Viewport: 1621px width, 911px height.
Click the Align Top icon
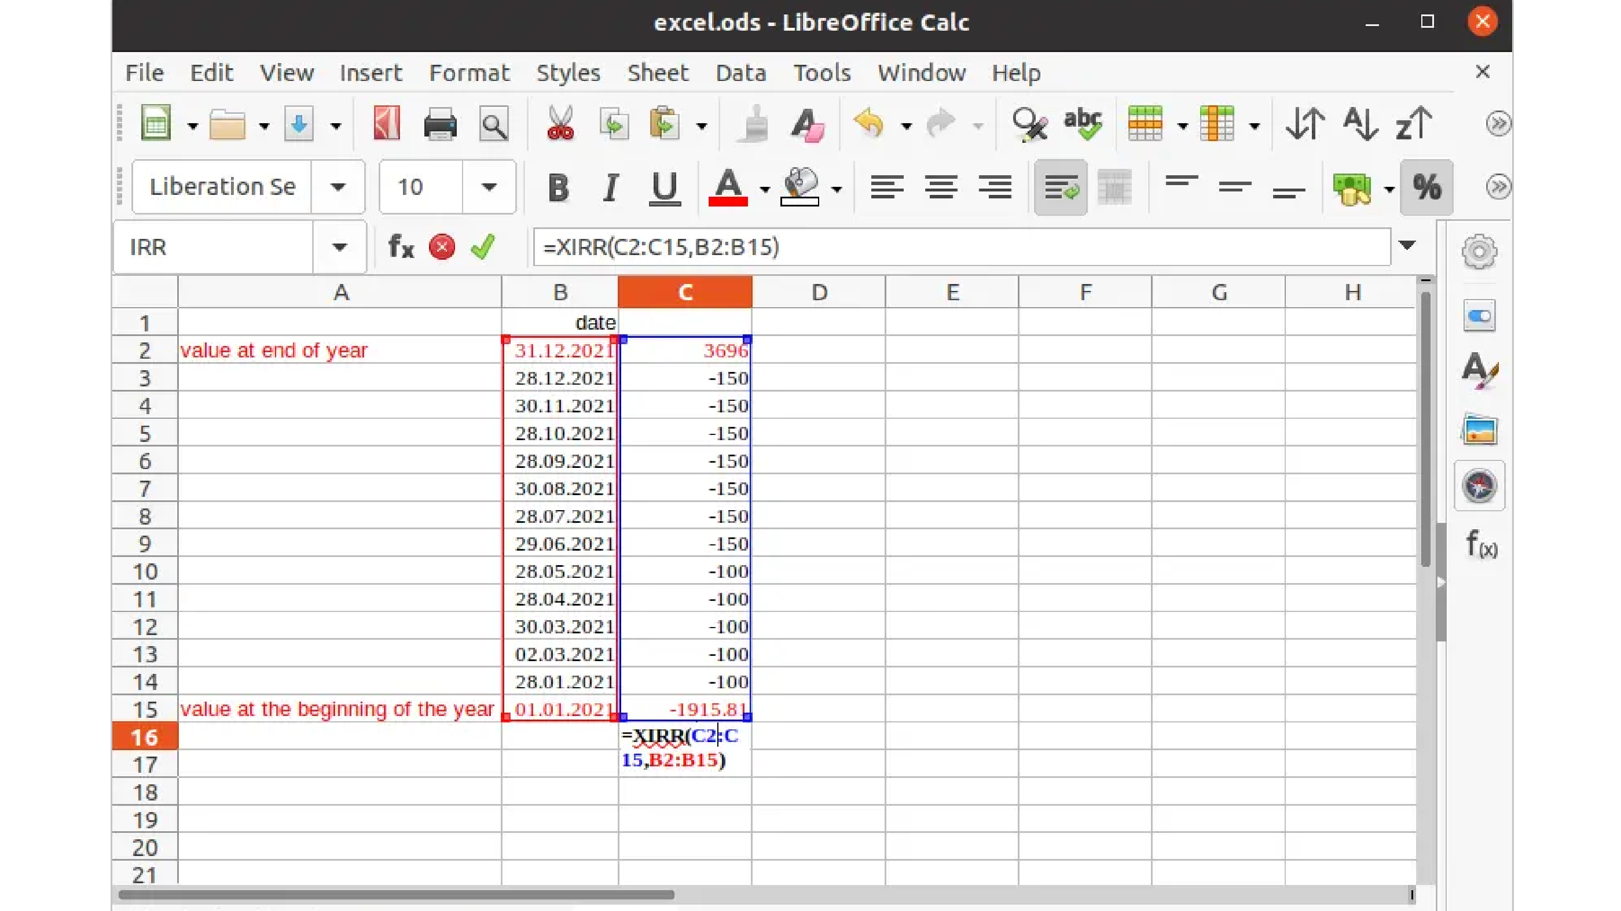1181,182
